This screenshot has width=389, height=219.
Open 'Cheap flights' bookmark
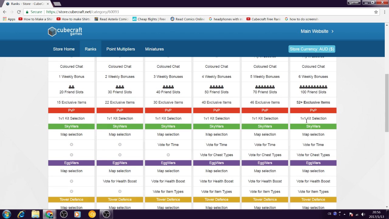pyautogui.click(x=150, y=19)
